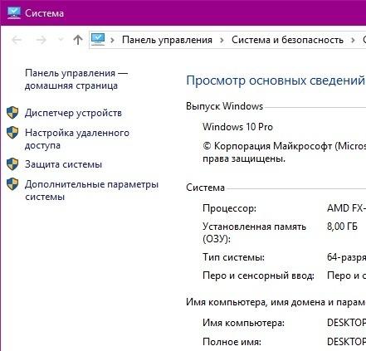Go forward with the right arrow

41,40
